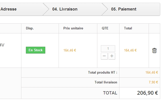Open the Adresse checkout step
The height and width of the screenshot is (102, 167).
9,9
